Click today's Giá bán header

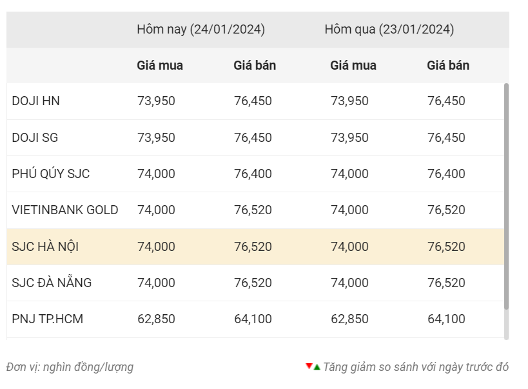255,65
